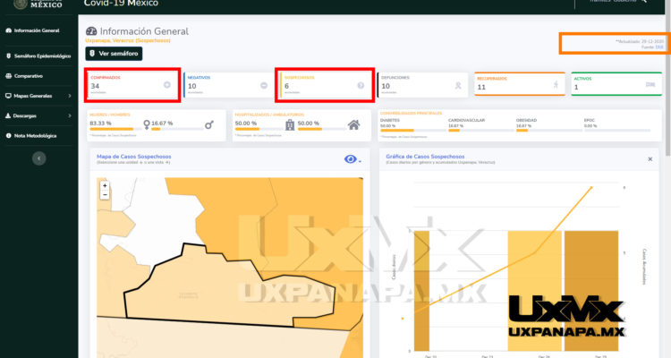
Task: Click the Covid-19 México header title
Action: 121,3
